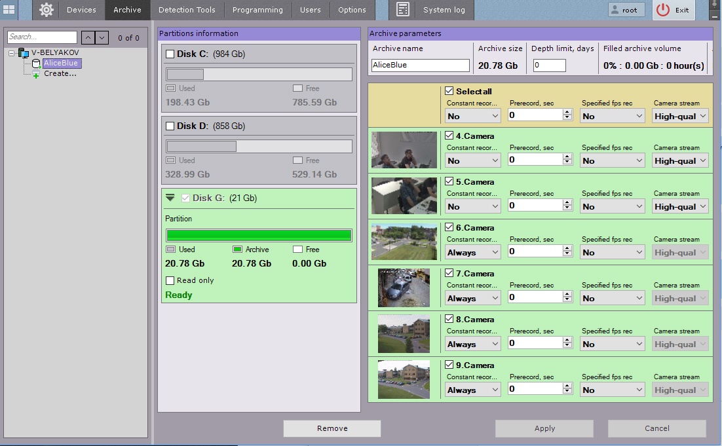Open Camera stream dropdown for 4.Camera
The width and height of the screenshot is (722, 446).
(x=680, y=160)
